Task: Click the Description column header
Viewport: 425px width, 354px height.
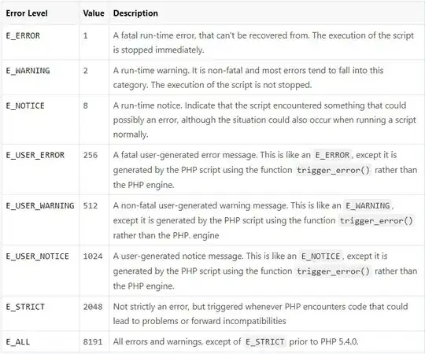Action: [135, 13]
